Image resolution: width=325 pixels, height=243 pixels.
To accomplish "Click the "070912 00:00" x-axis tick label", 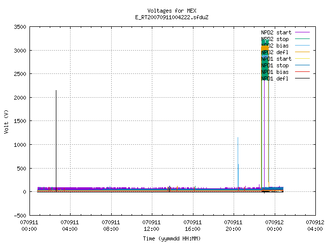I will (274, 226).
